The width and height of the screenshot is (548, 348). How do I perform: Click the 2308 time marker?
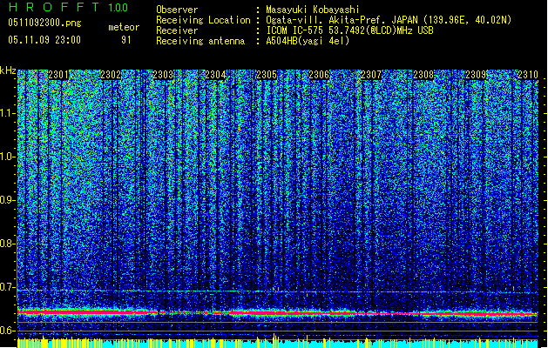point(423,75)
